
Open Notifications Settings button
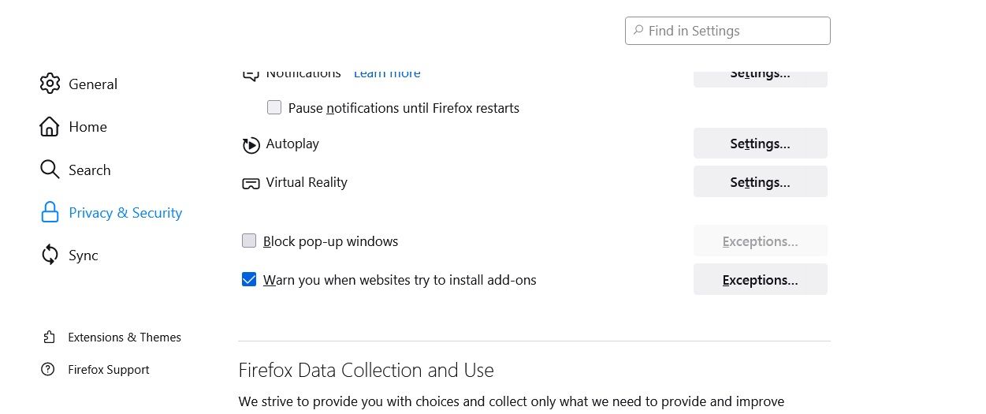(x=760, y=76)
